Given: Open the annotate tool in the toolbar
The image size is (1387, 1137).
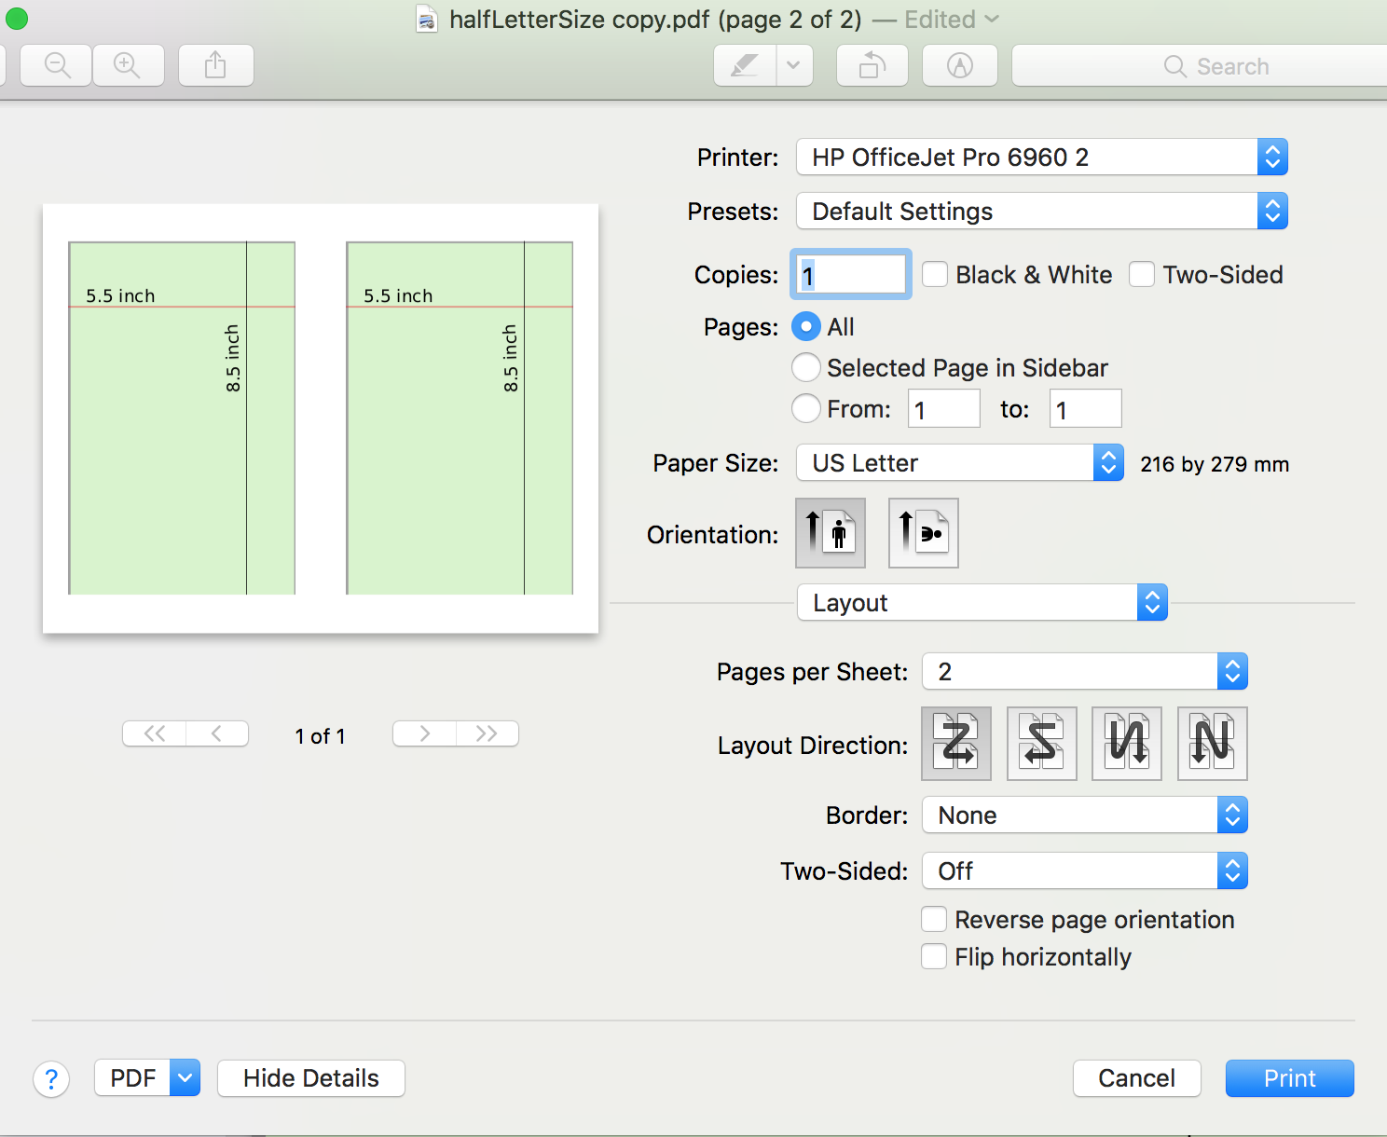Looking at the screenshot, I should pyautogui.click(x=959, y=65).
